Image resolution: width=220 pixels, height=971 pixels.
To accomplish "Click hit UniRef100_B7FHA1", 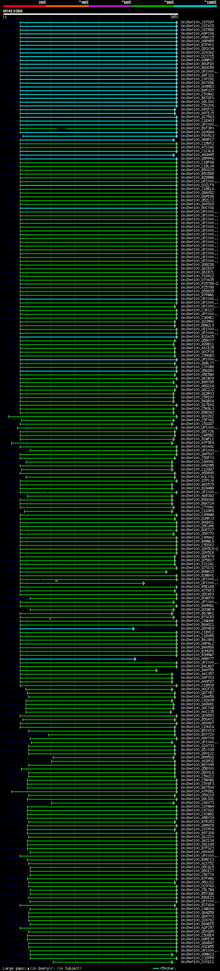I will (x=197, y=879).
